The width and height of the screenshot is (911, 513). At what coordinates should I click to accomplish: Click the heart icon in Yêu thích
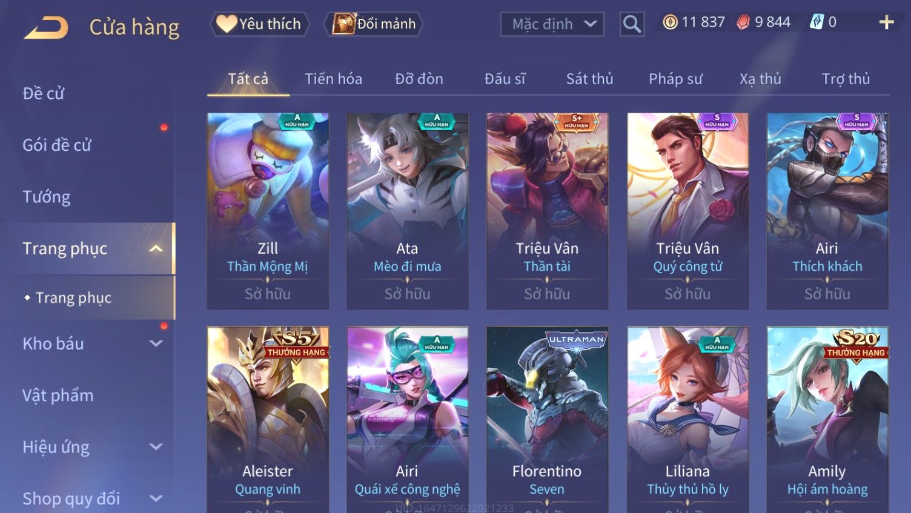pyautogui.click(x=226, y=24)
